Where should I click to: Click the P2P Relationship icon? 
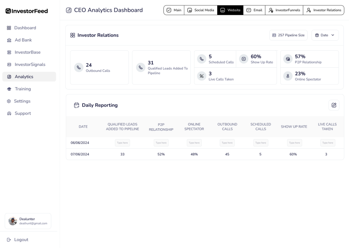click(288, 59)
